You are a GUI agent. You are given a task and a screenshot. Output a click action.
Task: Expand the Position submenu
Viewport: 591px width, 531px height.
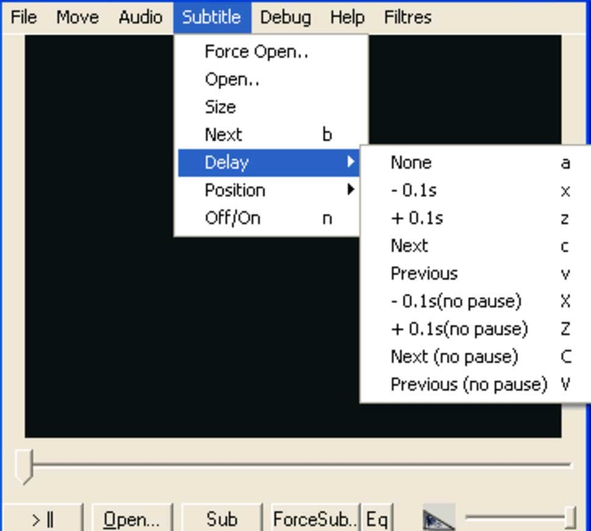pyautogui.click(x=234, y=190)
